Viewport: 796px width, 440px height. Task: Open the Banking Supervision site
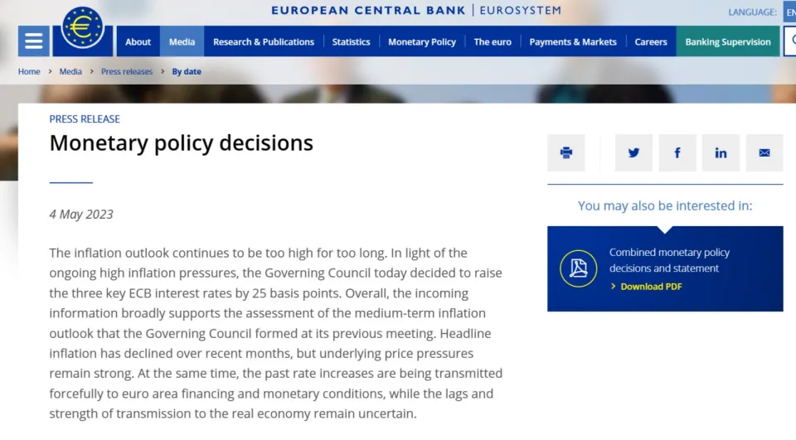[727, 41]
